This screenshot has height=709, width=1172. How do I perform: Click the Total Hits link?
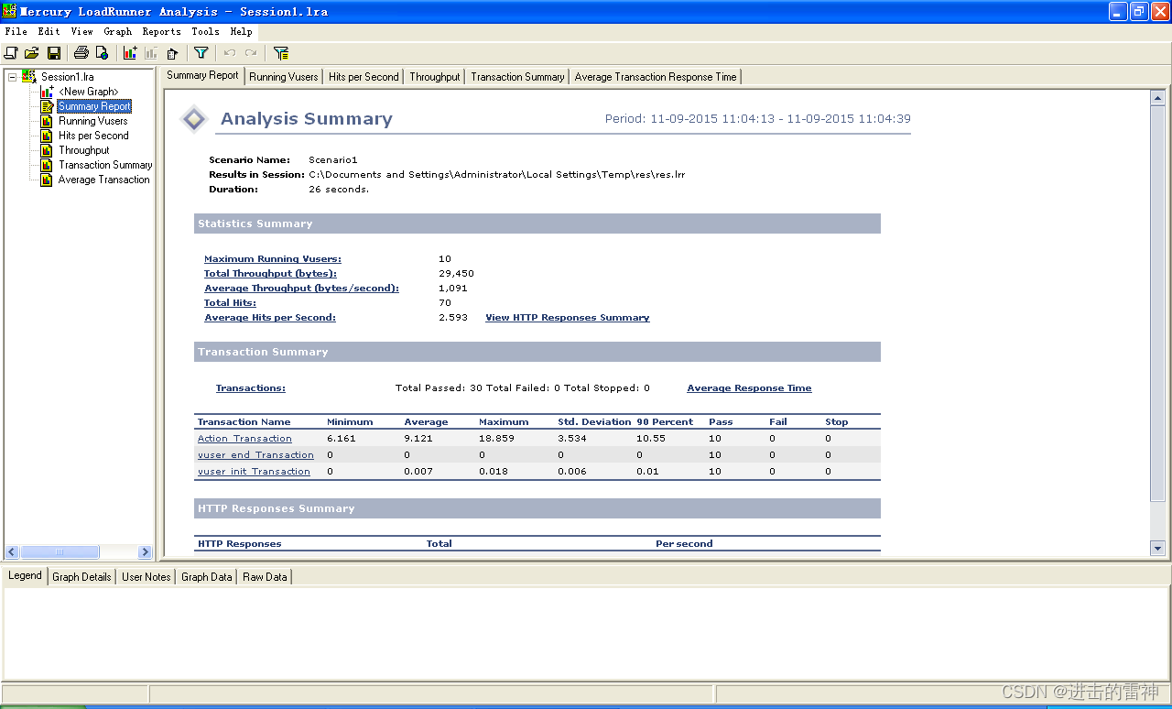[x=230, y=303]
